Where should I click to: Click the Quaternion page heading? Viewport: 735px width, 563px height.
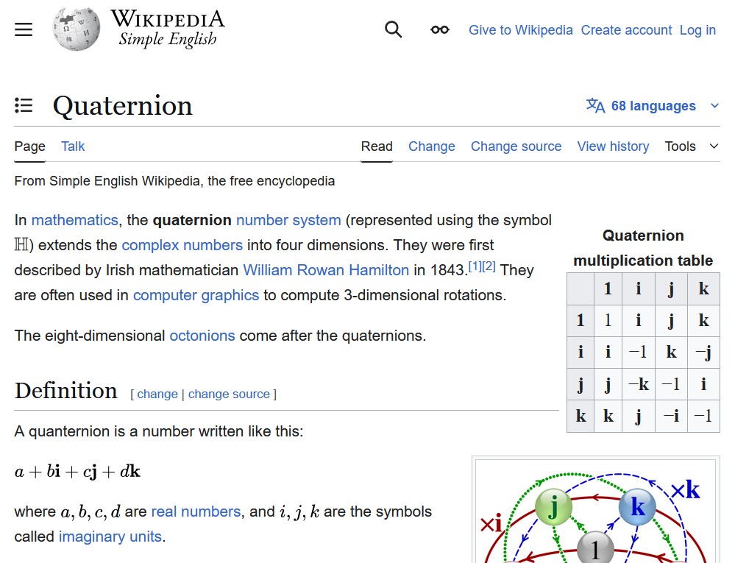[122, 105]
